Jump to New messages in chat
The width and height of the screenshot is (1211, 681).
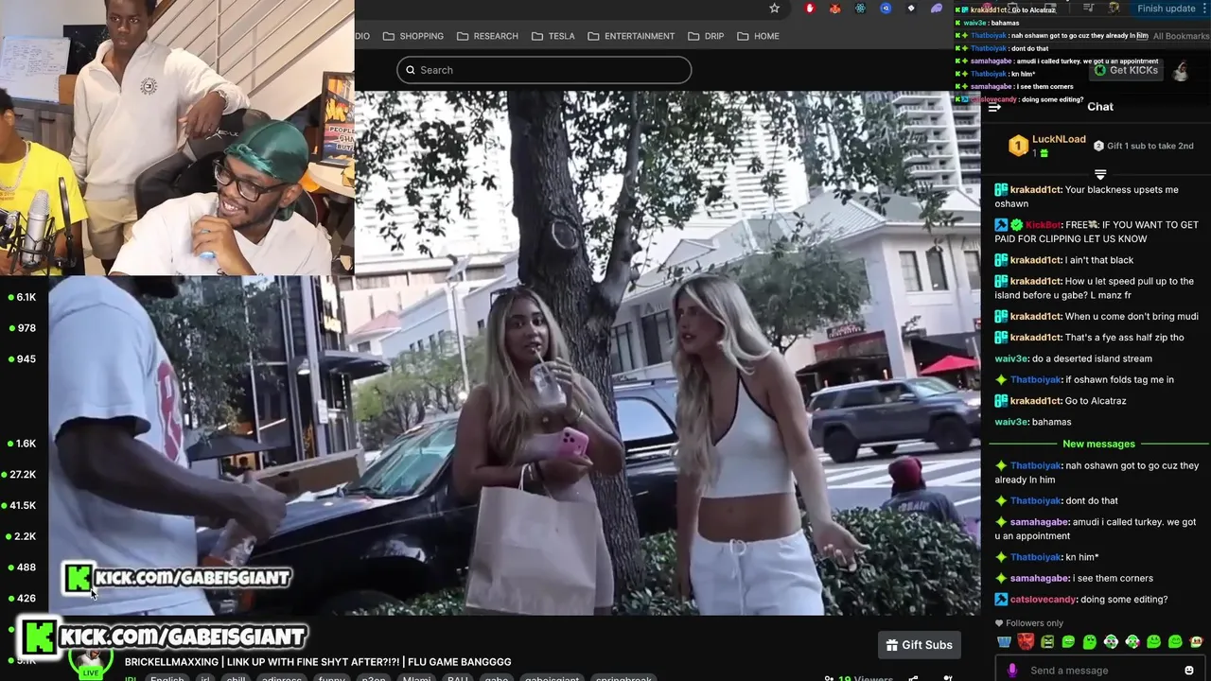1098,444
